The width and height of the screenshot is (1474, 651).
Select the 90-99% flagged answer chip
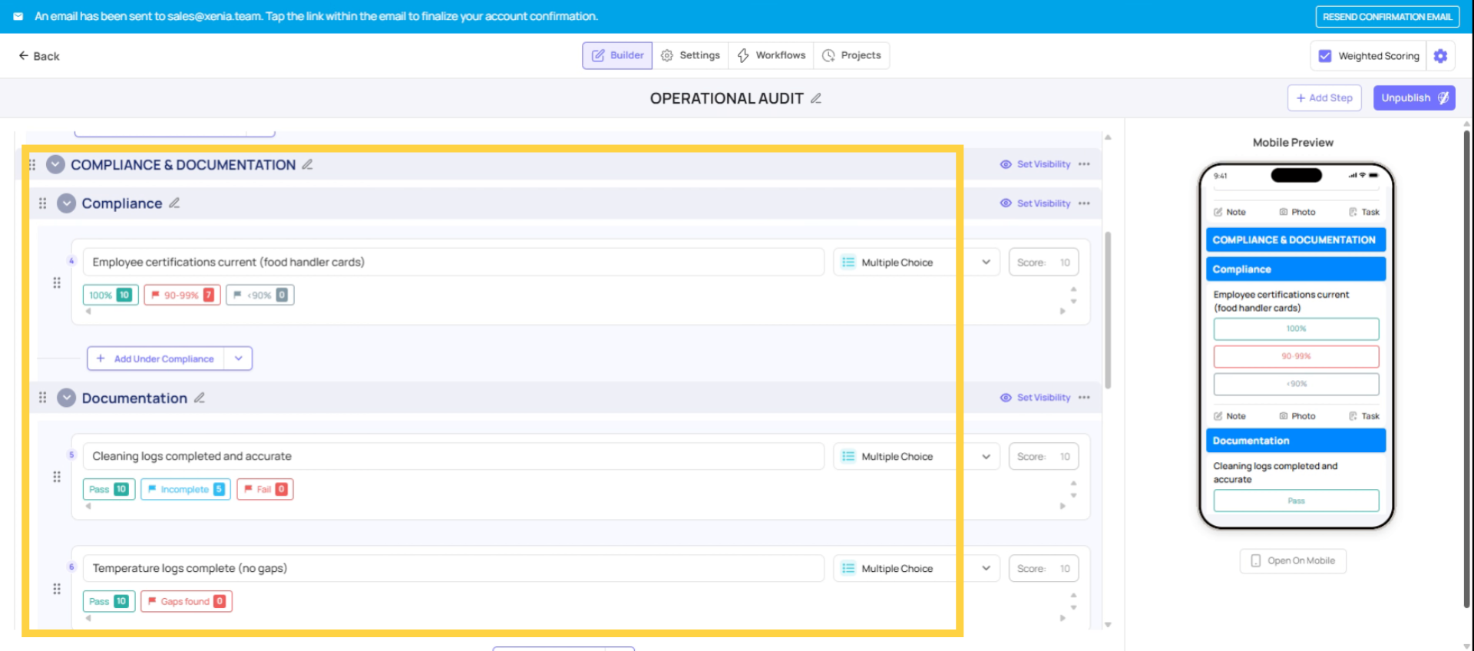tap(182, 295)
